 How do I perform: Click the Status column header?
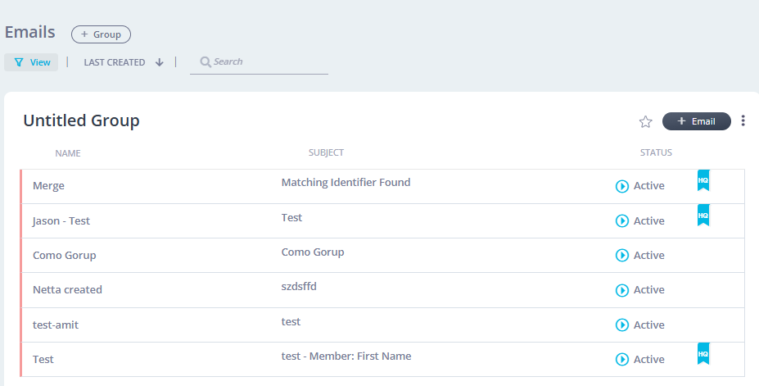656,152
